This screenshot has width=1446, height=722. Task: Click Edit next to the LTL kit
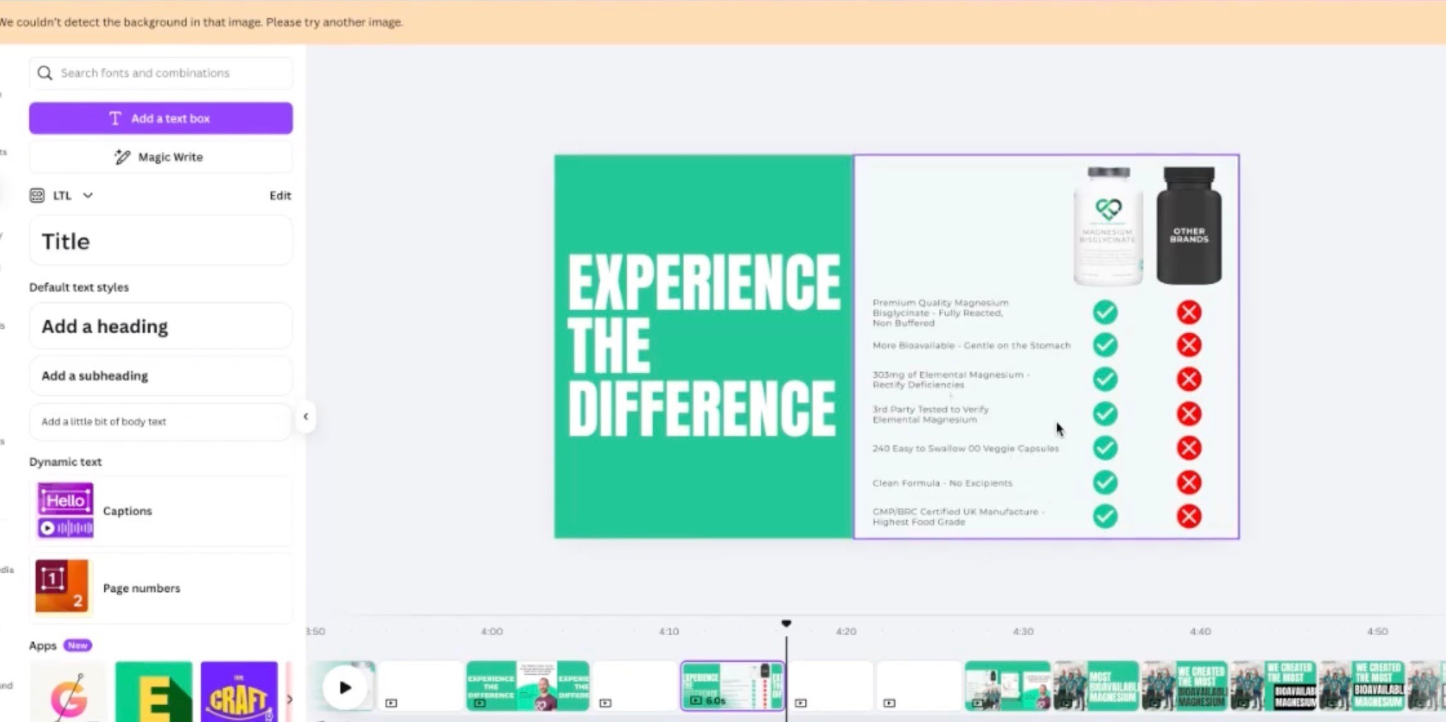pyautogui.click(x=280, y=195)
